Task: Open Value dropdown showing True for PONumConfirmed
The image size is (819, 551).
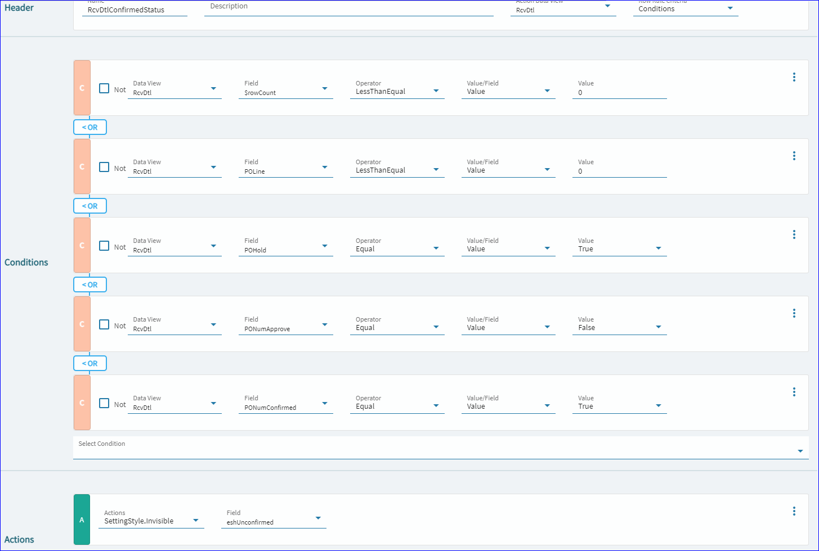Action: (x=620, y=404)
